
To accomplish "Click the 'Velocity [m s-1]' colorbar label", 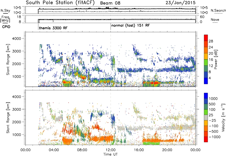I will click(223, 117).
